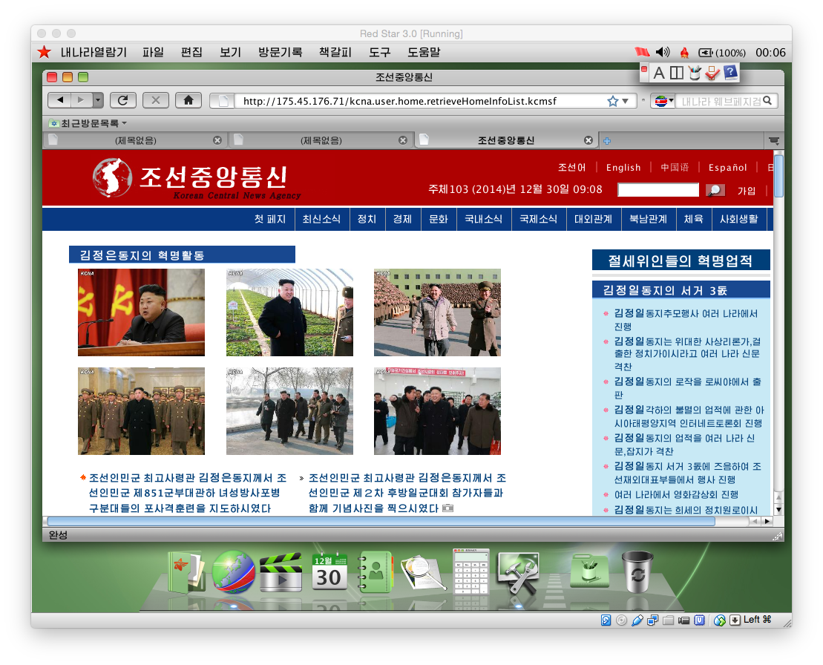
Task: Launch the video player clapperboard dock icon
Action: [x=281, y=572]
